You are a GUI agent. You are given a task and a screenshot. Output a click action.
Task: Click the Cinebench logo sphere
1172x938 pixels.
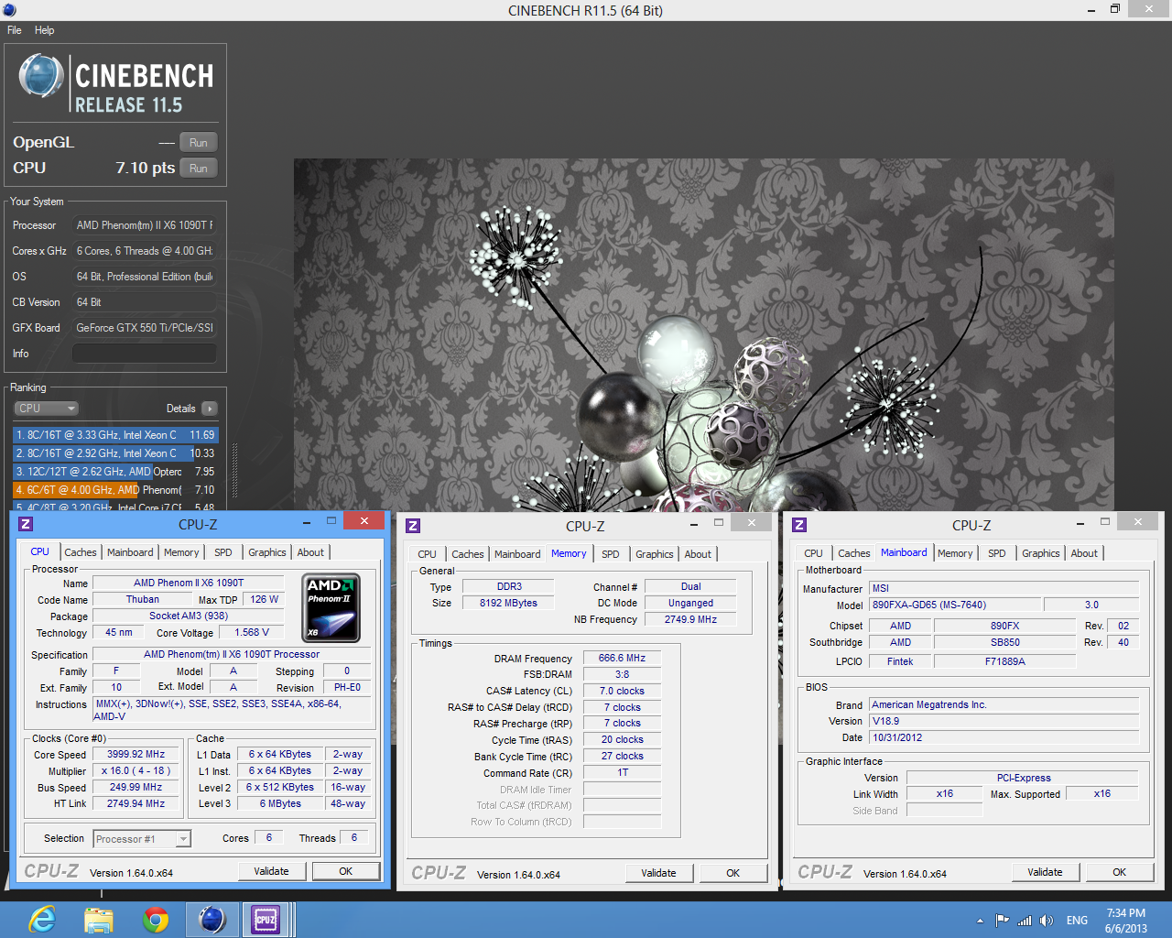(41, 76)
